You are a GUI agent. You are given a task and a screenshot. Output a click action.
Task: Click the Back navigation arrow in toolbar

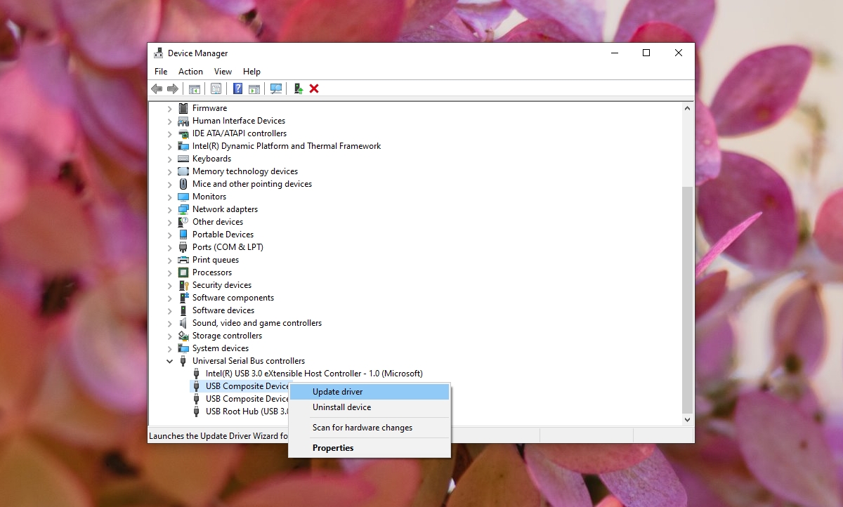point(156,88)
